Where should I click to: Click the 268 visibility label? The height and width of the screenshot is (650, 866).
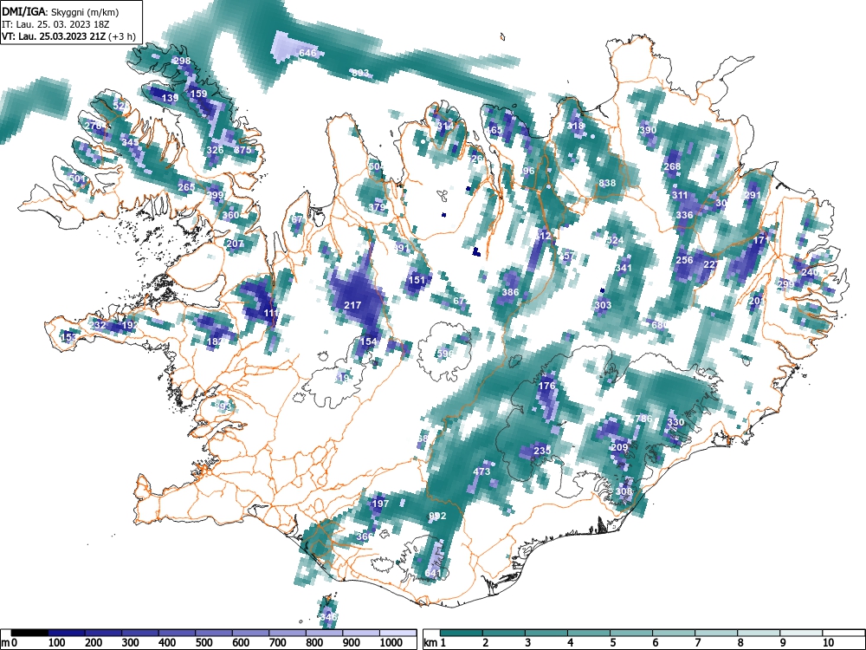point(672,166)
